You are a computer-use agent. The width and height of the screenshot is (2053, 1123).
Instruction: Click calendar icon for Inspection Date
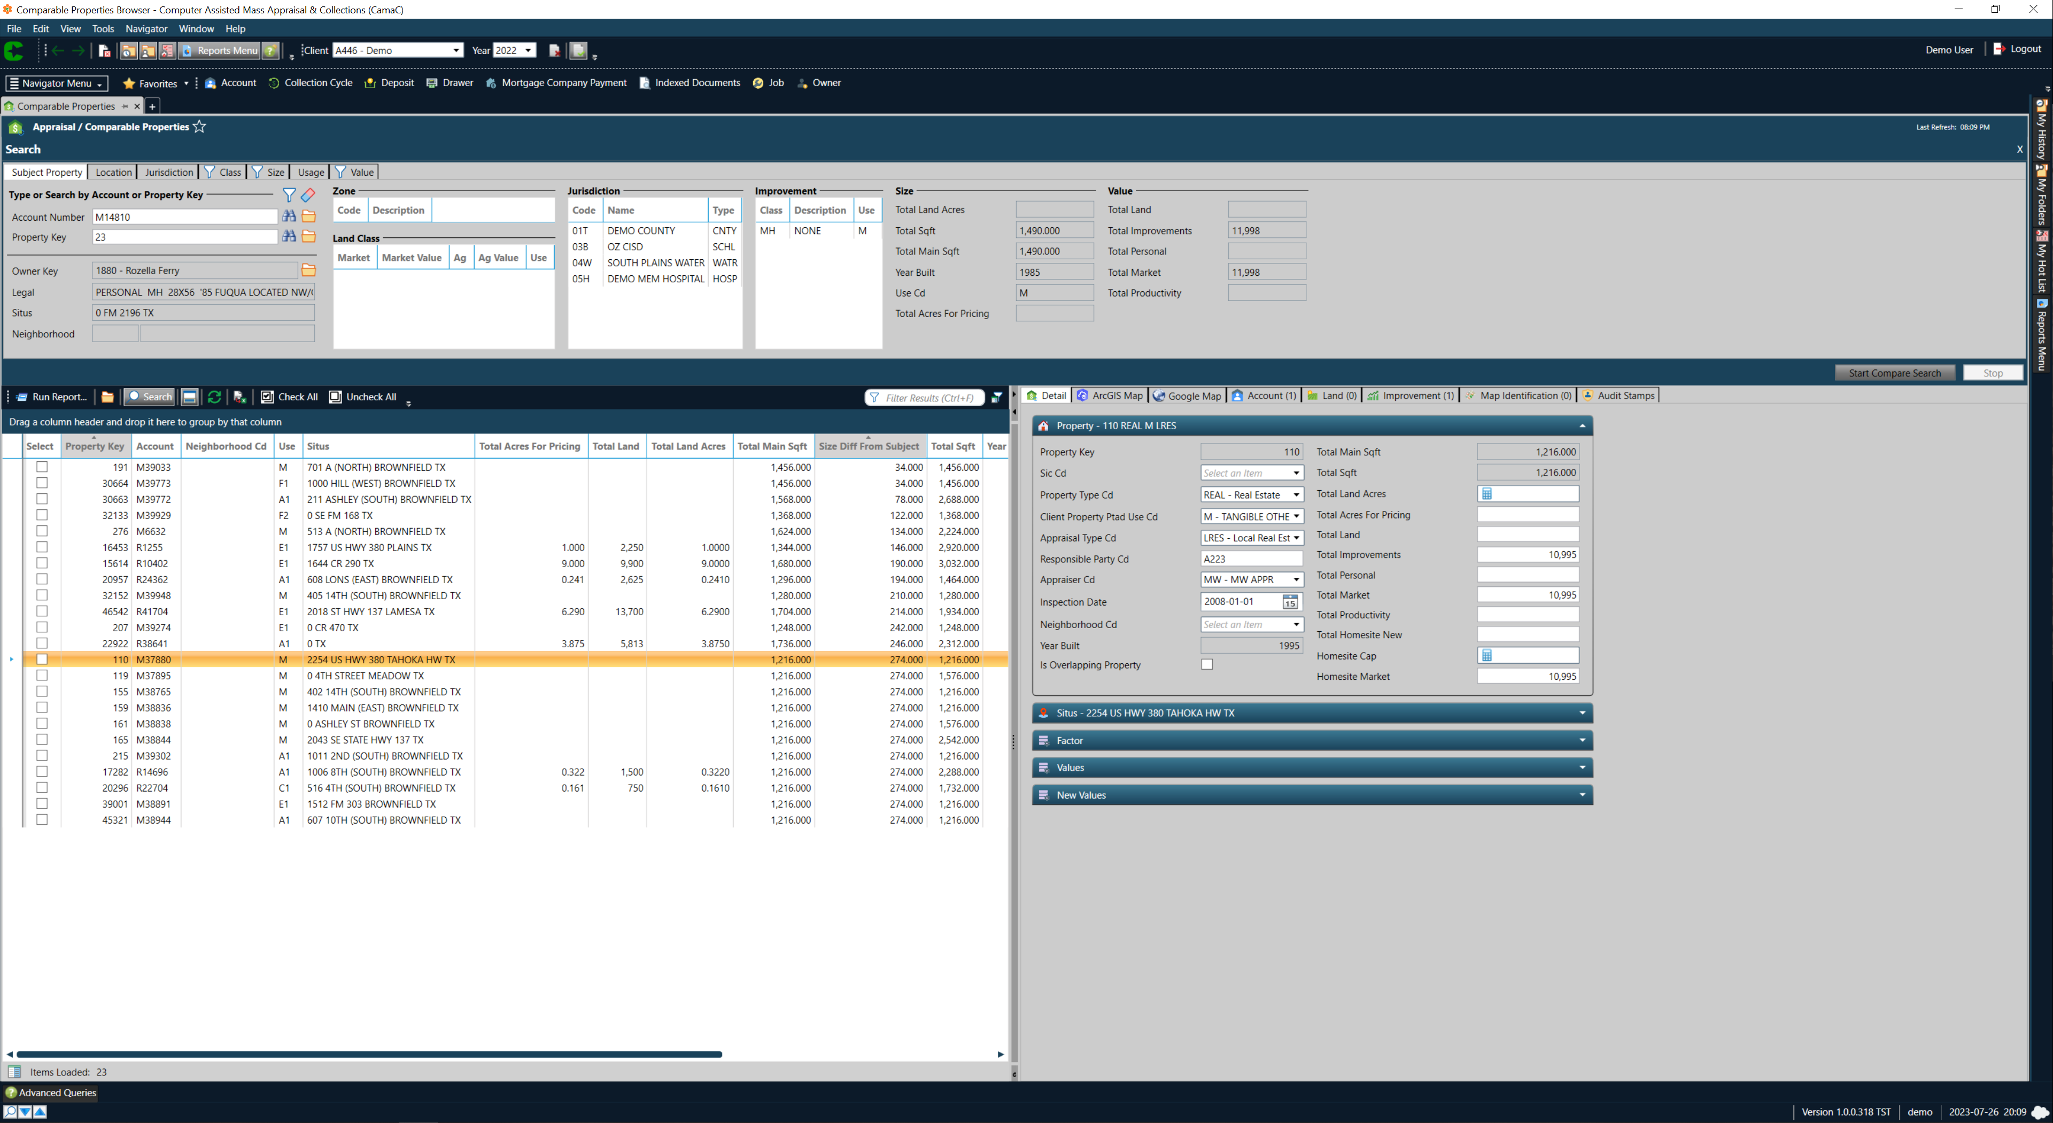[x=1290, y=602]
